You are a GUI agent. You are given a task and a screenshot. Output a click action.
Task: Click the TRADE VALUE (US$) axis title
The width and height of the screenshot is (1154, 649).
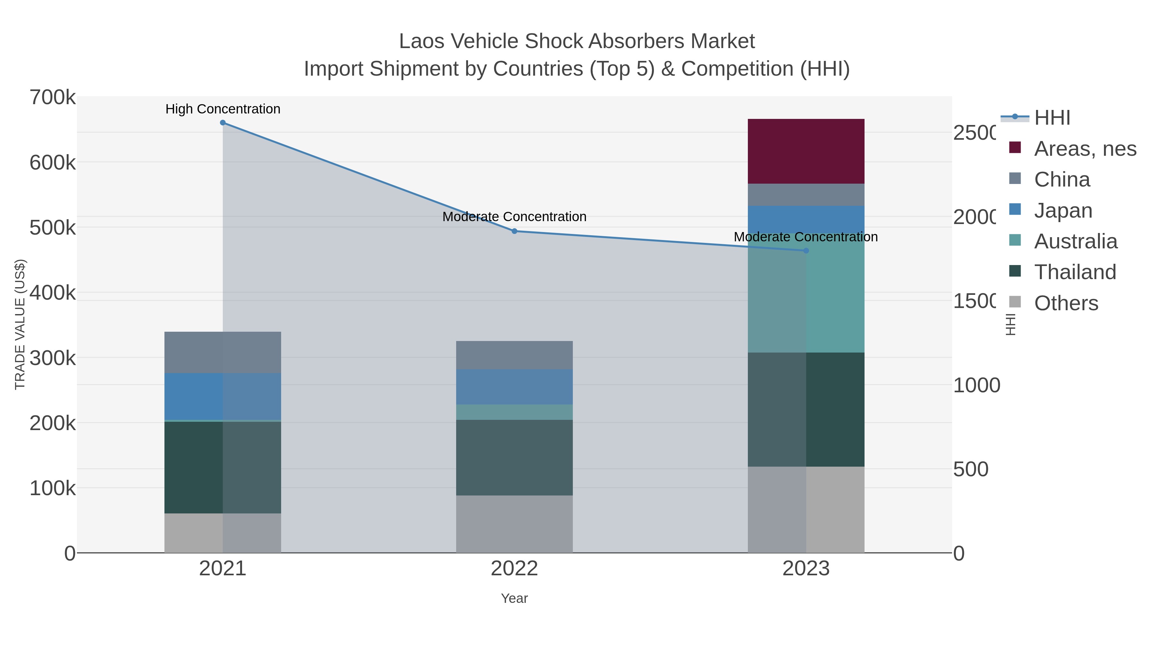tap(20, 324)
